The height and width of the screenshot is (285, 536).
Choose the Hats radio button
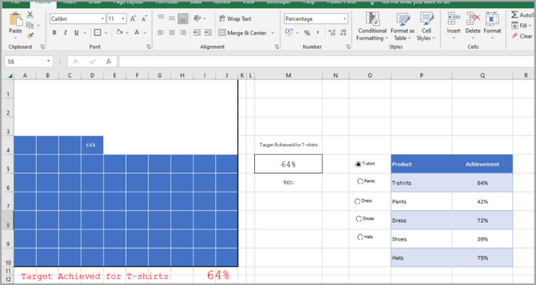[360, 237]
